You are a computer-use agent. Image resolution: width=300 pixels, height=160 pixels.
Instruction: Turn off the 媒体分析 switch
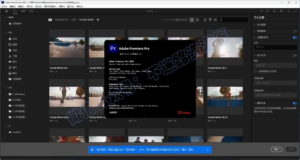tap(295, 103)
